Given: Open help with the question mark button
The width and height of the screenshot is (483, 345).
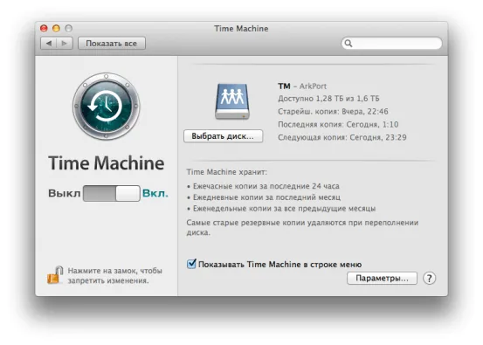Looking at the screenshot, I should pos(429,278).
